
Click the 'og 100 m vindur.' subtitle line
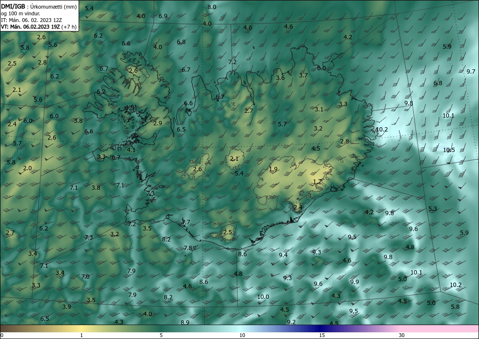click(x=21, y=13)
